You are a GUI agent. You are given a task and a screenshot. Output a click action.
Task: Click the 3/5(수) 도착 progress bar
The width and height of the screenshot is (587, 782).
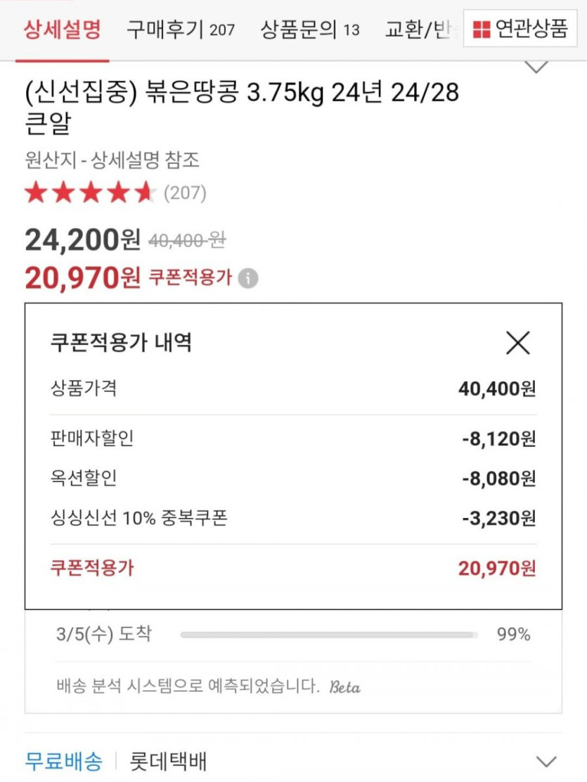tap(328, 635)
